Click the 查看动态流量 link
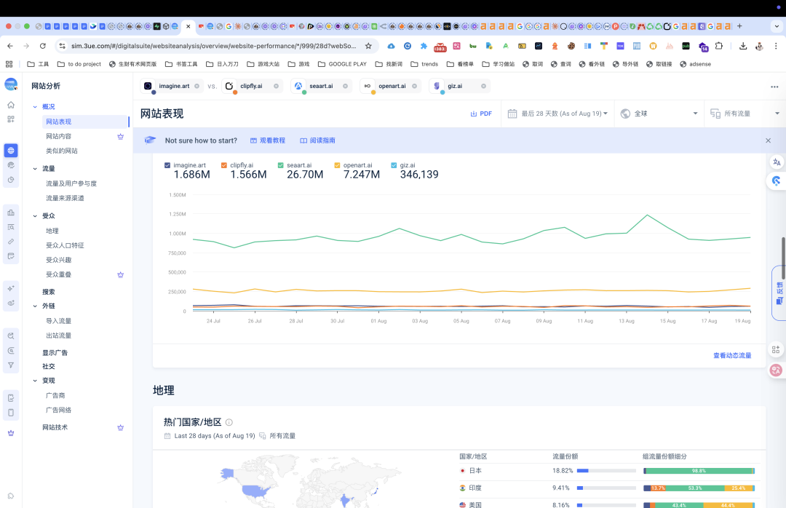Viewport: 786px width, 508px height. [x=732, y=356]
